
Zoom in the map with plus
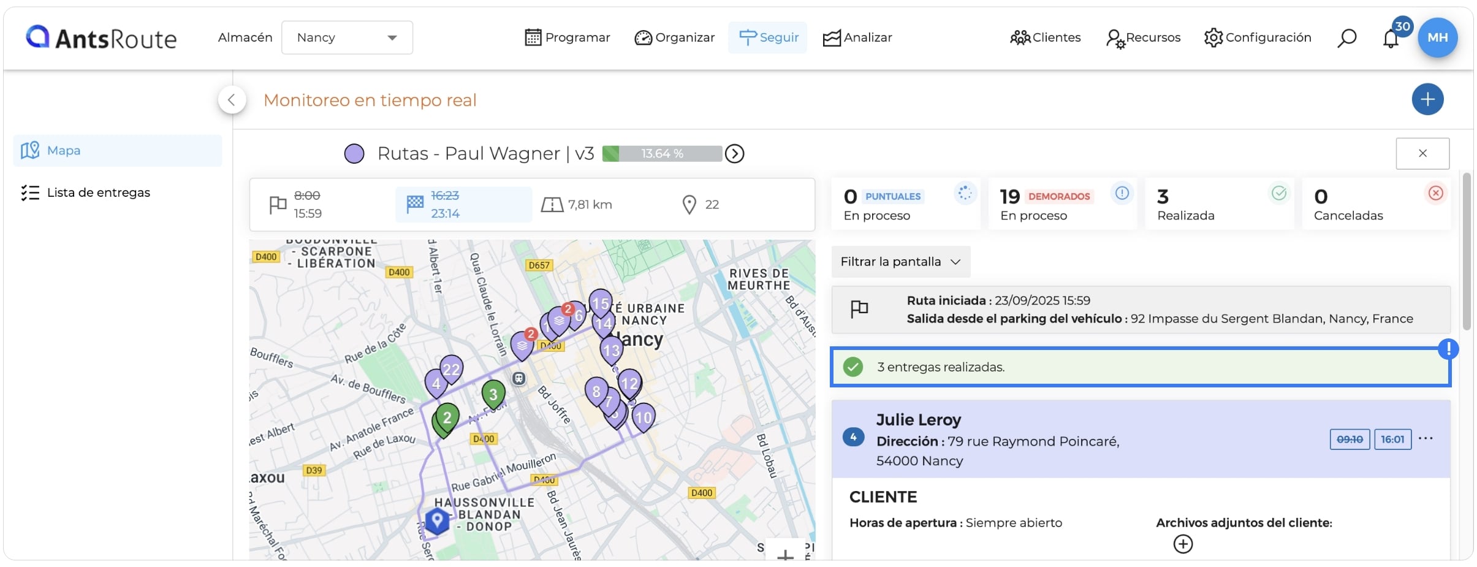pos(785,554)
